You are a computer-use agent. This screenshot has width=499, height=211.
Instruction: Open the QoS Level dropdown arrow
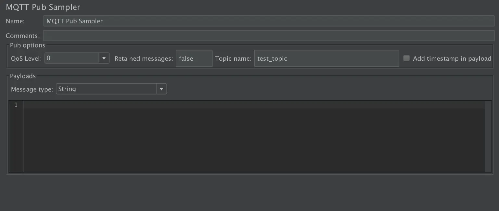(104, 58)
